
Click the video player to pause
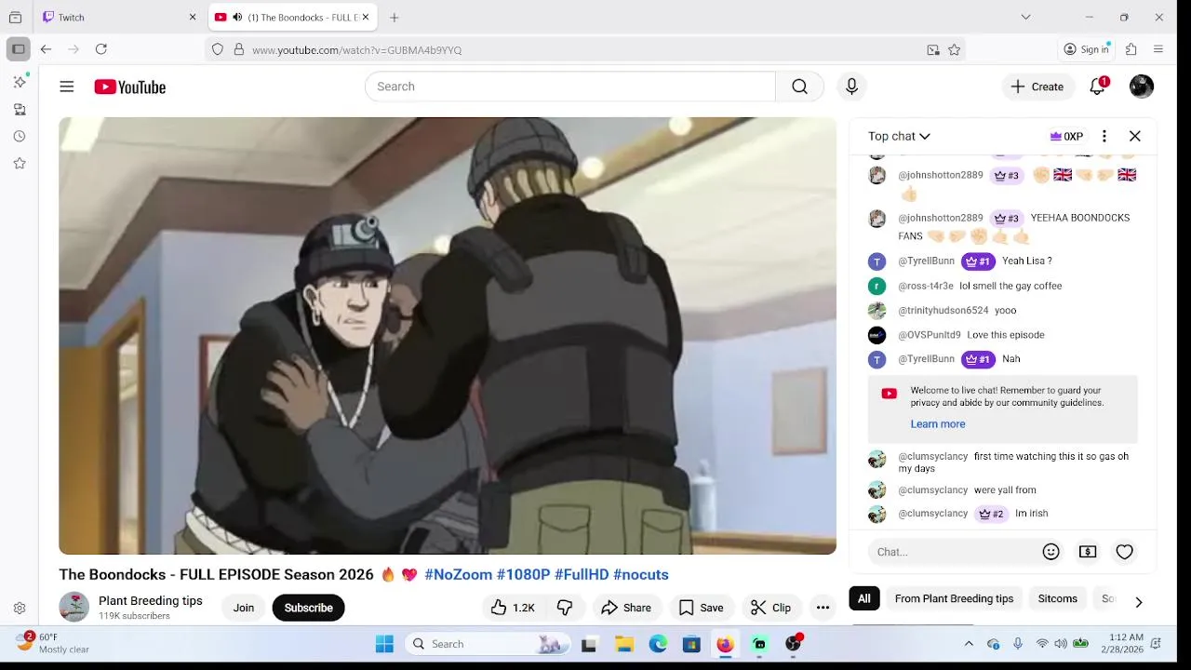tap(448, 335)
